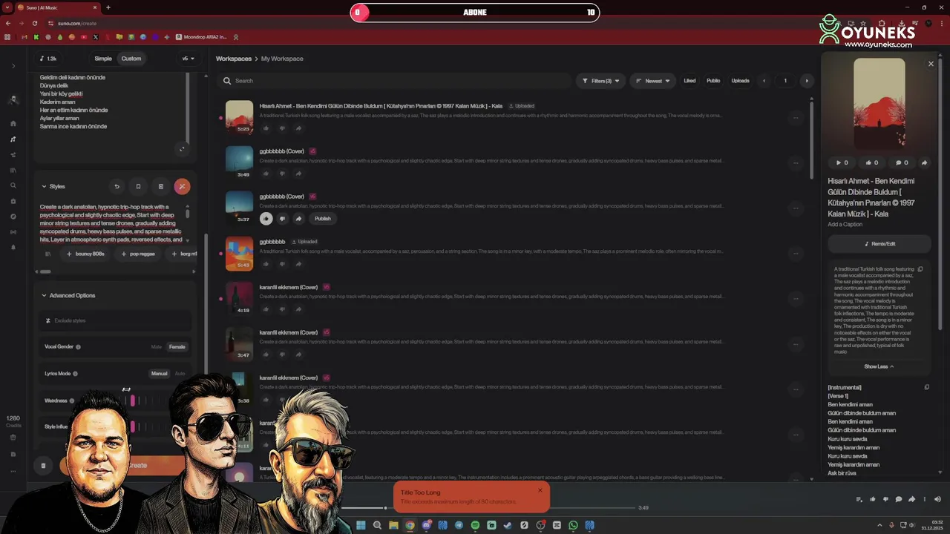
Task: Open WhatsApp from the Windows taskbar
Action: coord(573,525)
